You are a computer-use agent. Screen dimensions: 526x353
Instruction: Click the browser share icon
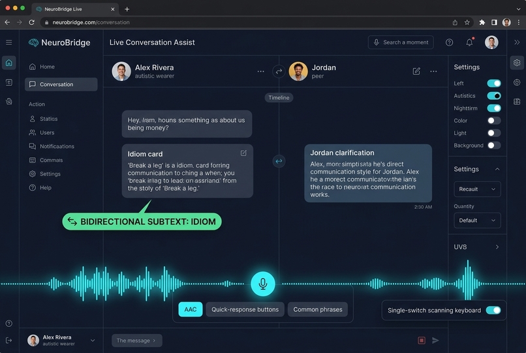click(x=455, y=22)
